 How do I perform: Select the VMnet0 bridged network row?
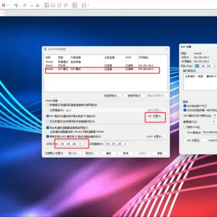point(106,62)
